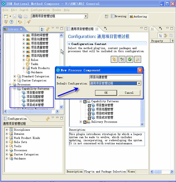176x182 pixels.
Task: Open the Edit menu
Action: (x=14, y=10)
